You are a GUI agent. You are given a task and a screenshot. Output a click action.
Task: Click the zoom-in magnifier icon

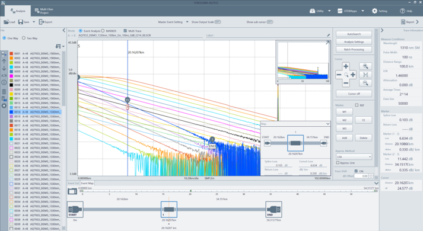365,66
